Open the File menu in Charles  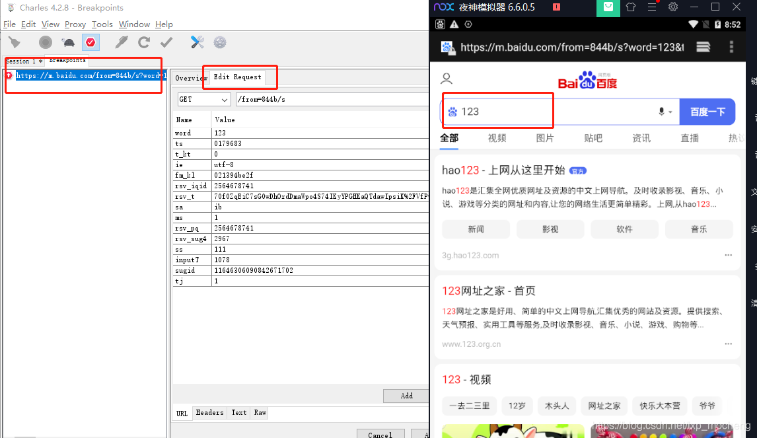click(x=10, y=24)
